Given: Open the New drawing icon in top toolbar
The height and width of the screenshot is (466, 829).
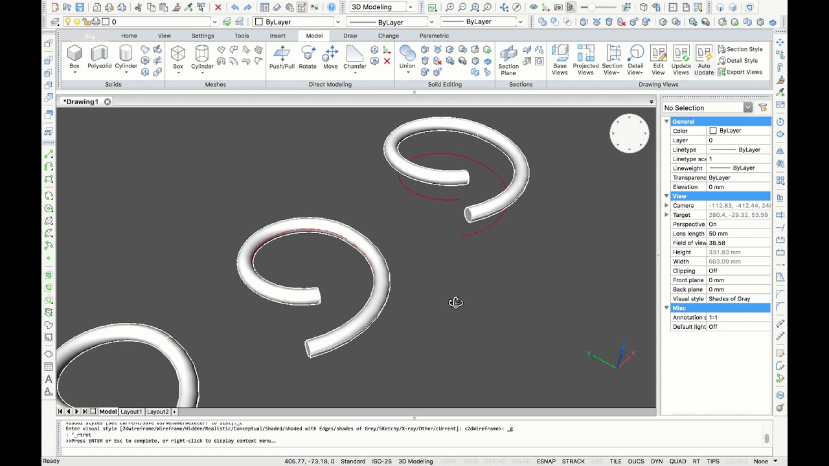Looking at the screenshot, I should click(55, 7).
